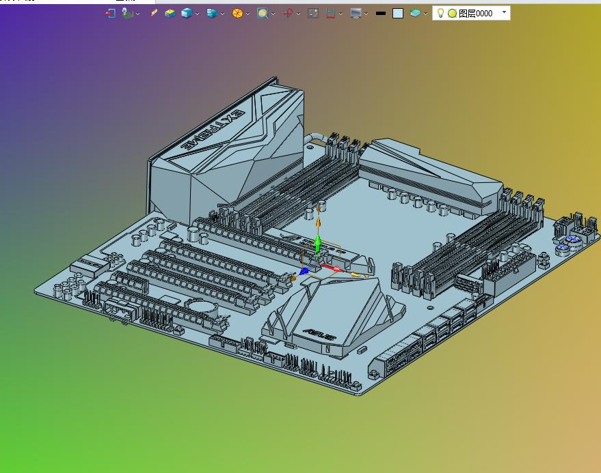This screenshot has width=601, height=473.
Task: Click the red rotate view icon
Action: [288, 14]
